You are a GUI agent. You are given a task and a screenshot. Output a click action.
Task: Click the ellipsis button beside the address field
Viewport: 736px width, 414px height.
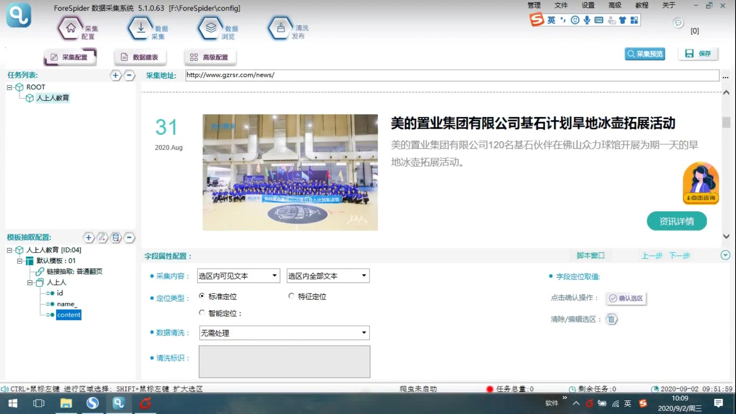coord(725,77)
